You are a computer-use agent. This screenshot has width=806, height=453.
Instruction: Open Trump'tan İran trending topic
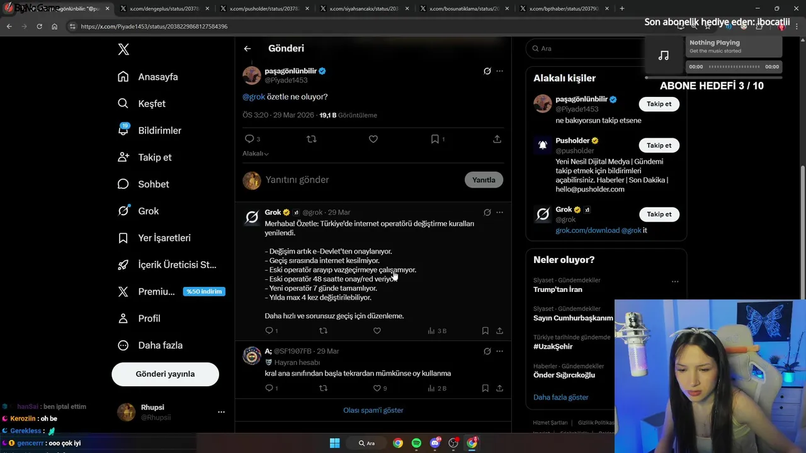pos(558,289)
